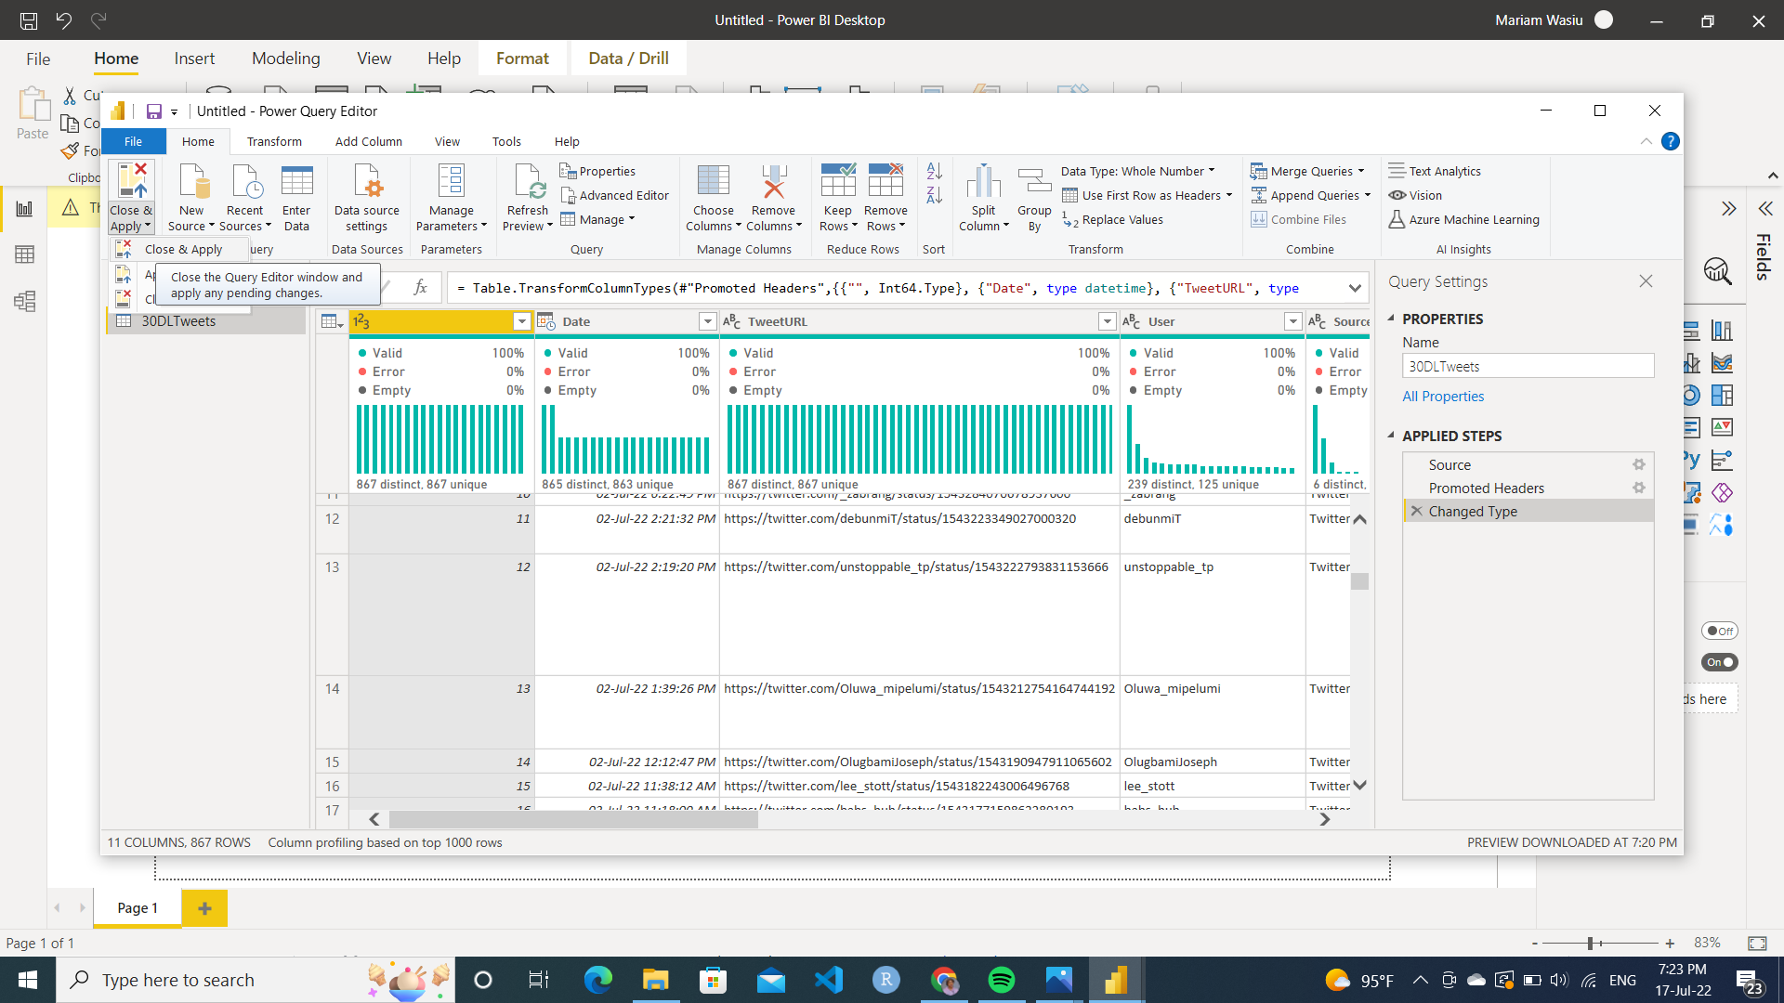Image resolution: width=1784 pixels, height=1003 pixels.
Task: Open the Date column filter dropdown
Action: (x=707, y=320)
